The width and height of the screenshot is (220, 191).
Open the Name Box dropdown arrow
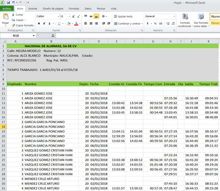tap(33, 36)
